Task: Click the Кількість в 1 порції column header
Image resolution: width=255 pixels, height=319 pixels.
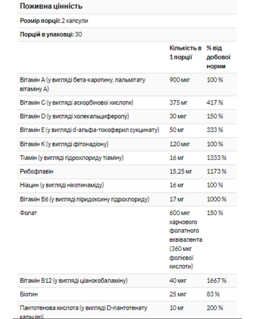Action: [x=186, y=52]
